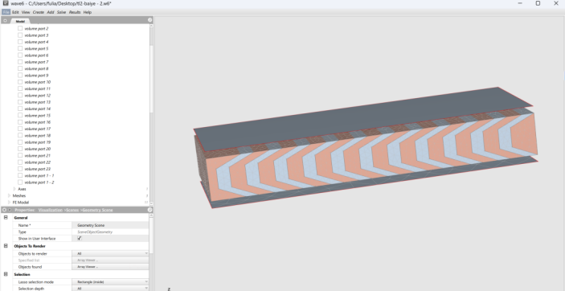565x291 pixels.
Task: Open the Objects to render dropdown
Action: click(110, 253)
